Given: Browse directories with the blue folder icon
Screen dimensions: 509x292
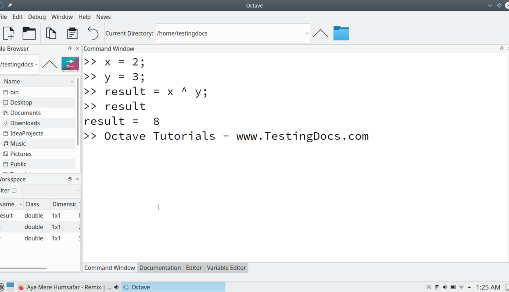Looking at the screenshot, I should click(x=341, y=33).
